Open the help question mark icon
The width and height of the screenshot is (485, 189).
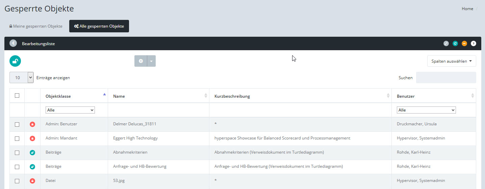[x=474, y=43]
